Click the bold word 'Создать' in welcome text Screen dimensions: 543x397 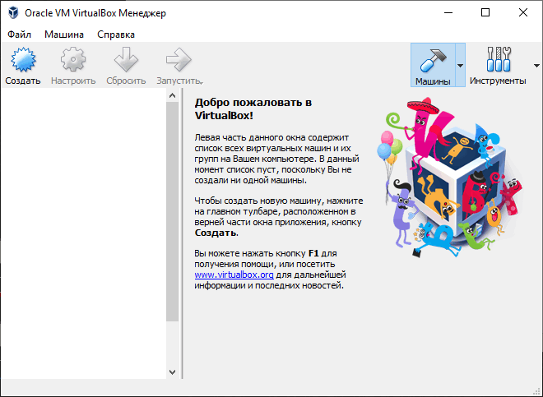(x=216, y=233)
